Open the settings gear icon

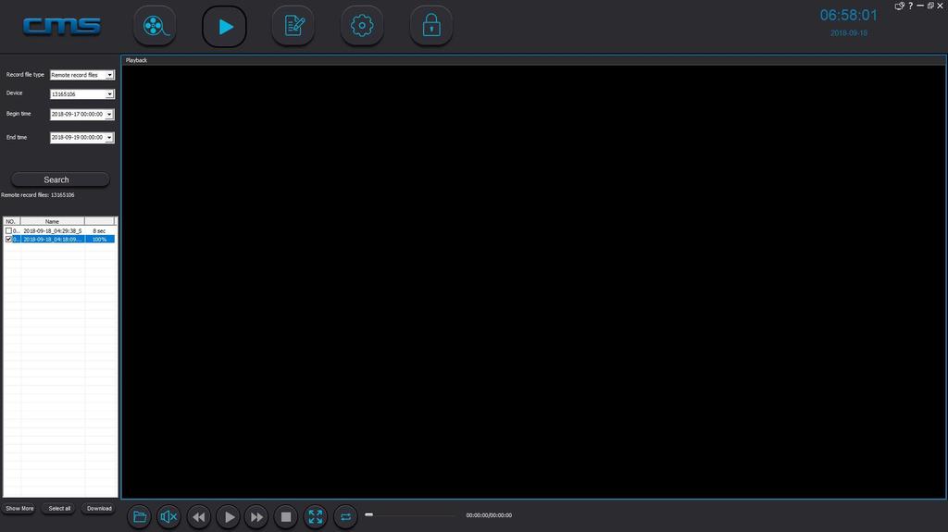click(x=362, y=25)
